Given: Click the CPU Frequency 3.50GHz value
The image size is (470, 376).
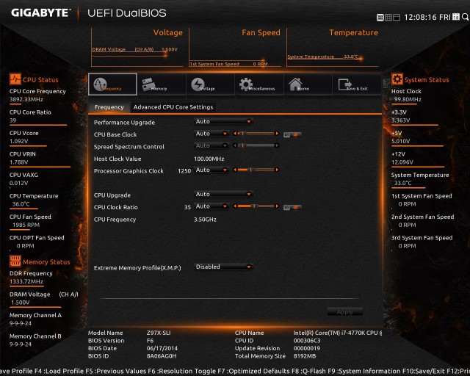Looking at the screenshot, I should tap(205, 219).
